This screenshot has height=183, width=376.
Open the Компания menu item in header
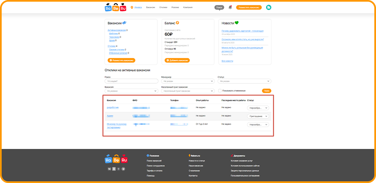(188, 7)
